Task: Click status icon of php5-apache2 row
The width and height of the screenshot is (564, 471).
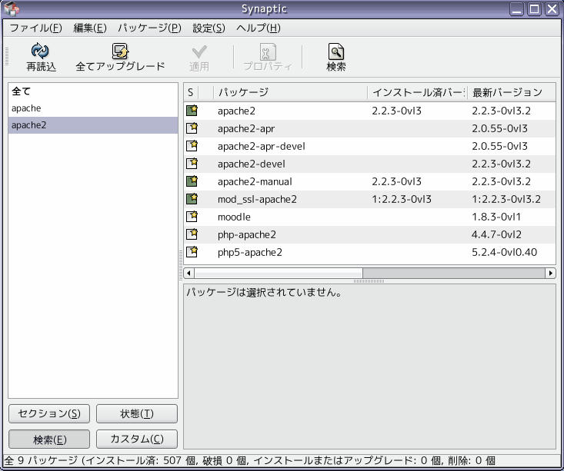Action: (192, 252)
